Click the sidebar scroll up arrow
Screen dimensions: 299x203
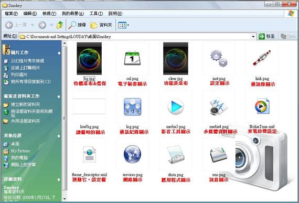pyautogui.click(x=65, y=44)
